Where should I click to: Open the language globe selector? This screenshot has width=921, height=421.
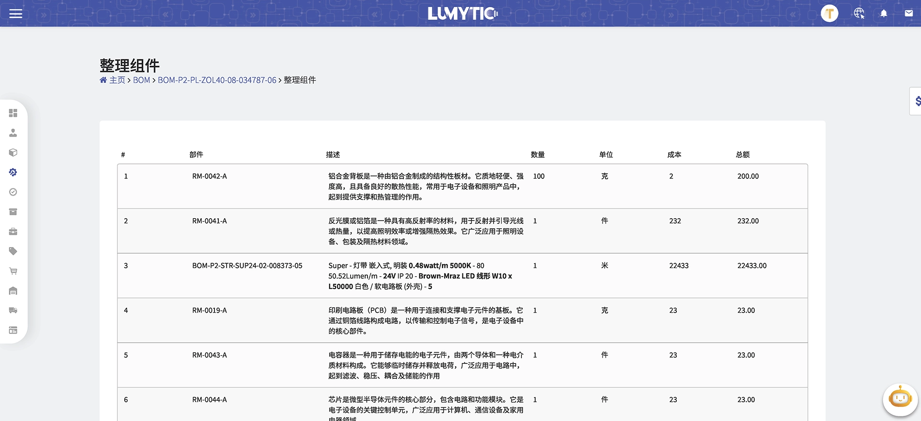point(859,13)
